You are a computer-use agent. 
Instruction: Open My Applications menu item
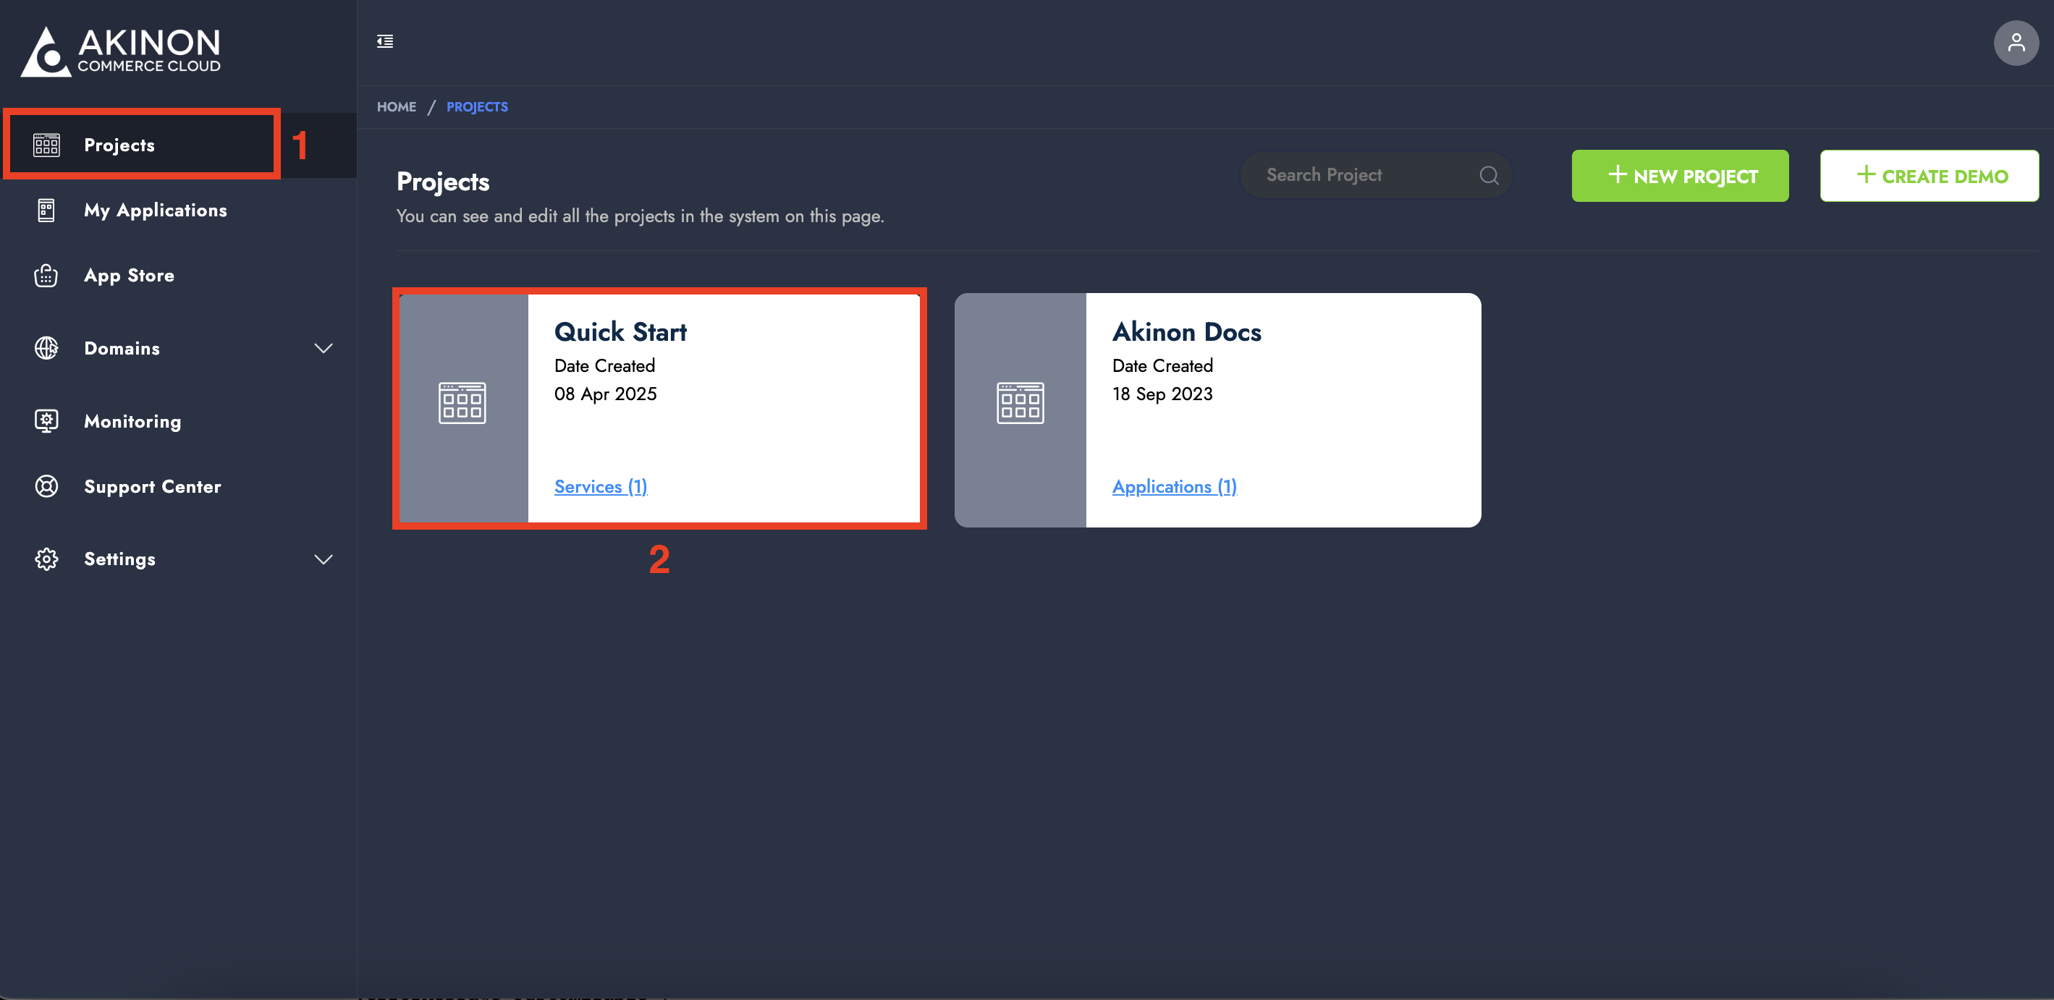tap(156, 211)
